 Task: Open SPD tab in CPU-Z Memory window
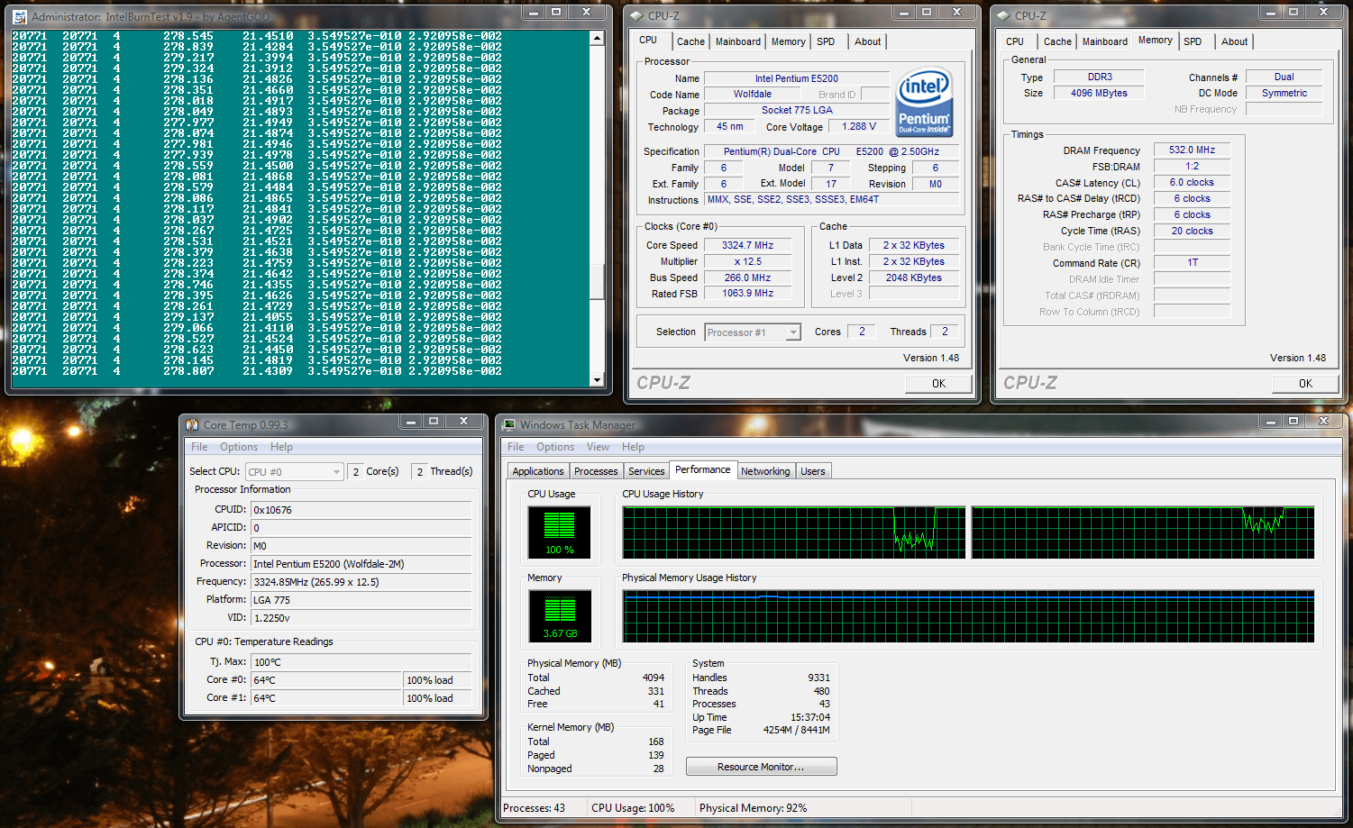point(1193,41)
